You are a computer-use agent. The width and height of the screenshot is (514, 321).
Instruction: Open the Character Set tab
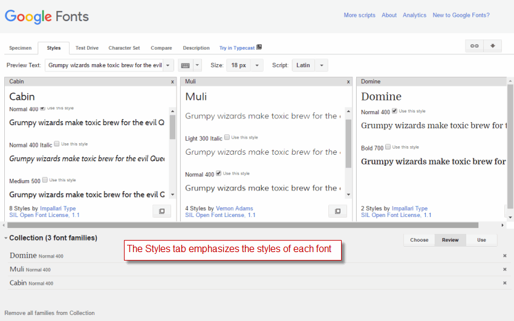124,48
